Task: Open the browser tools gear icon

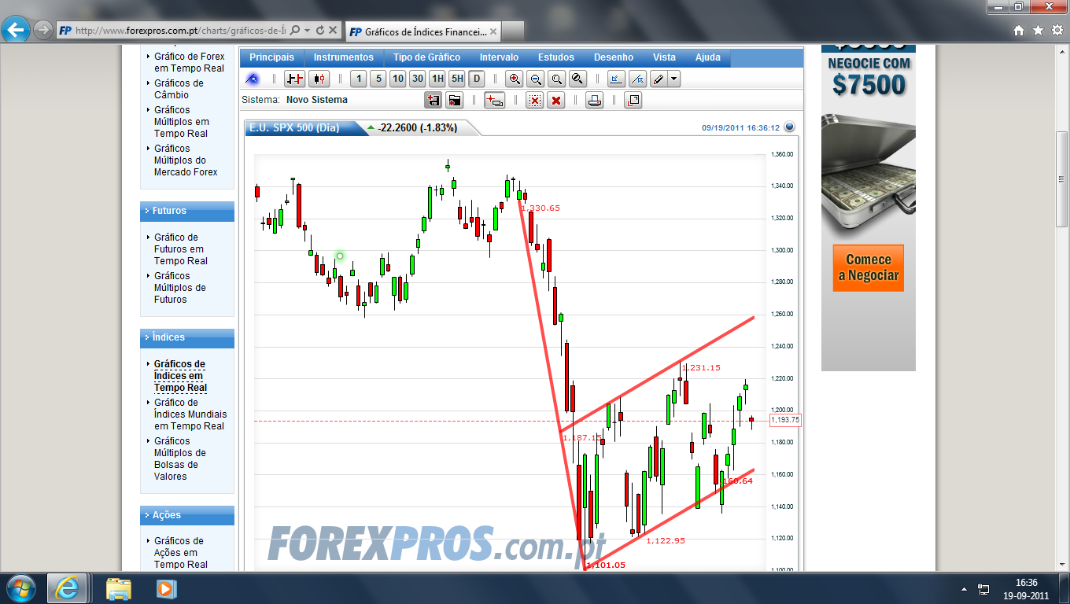Action: [1057, 31]
